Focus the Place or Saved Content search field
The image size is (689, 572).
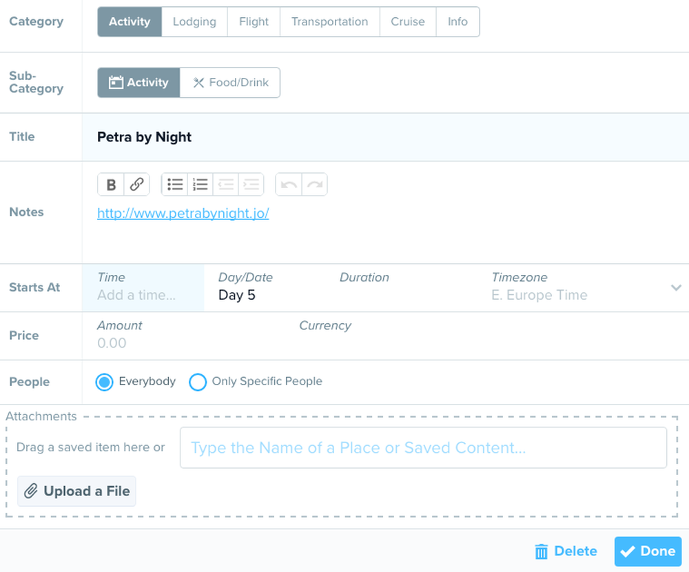point(423,447)
